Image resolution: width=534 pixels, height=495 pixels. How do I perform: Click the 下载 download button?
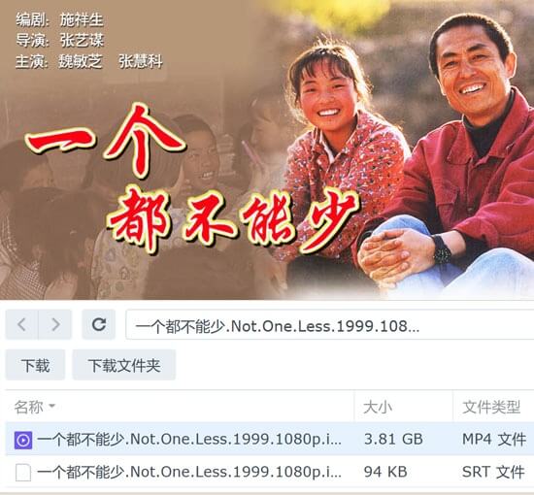[35, 365]
